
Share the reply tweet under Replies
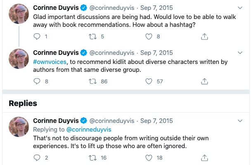point(204,158)
